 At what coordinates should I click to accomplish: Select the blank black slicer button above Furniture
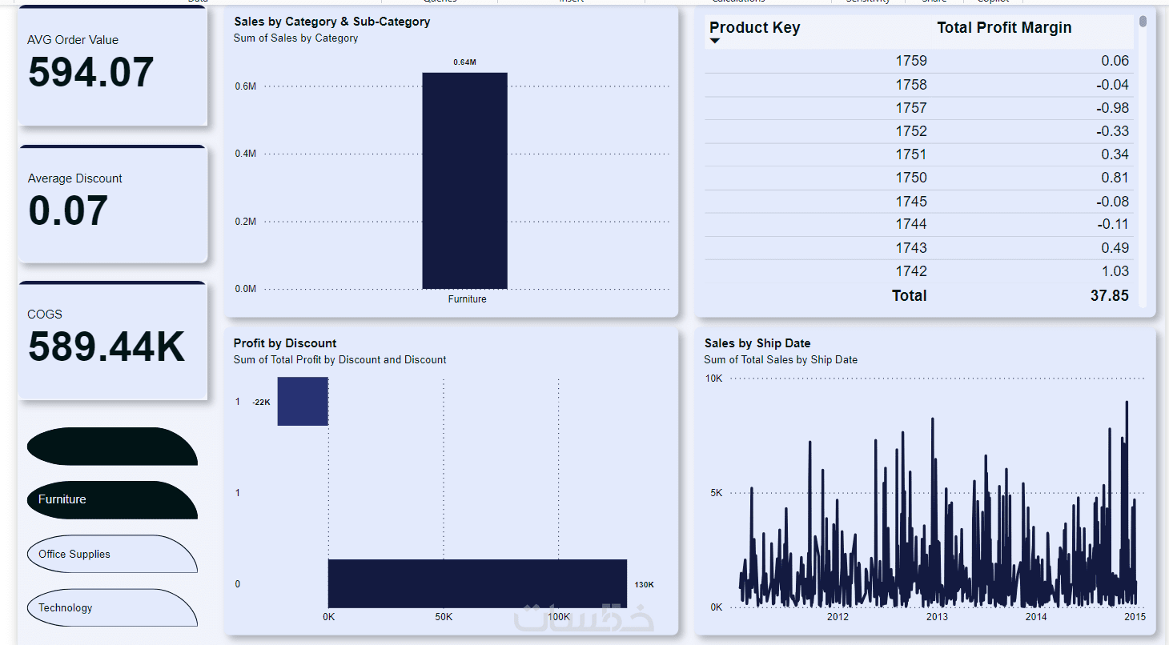coord(112,446)
